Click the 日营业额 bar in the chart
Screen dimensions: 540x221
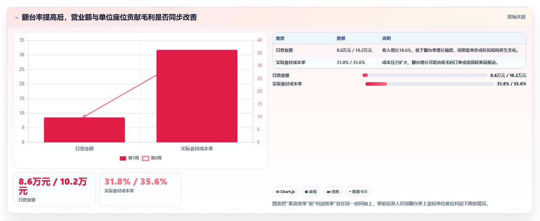[84, 130]
